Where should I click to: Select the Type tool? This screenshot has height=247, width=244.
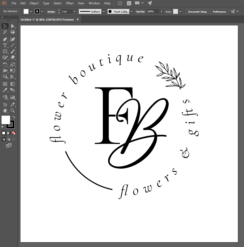coord(5,45)
